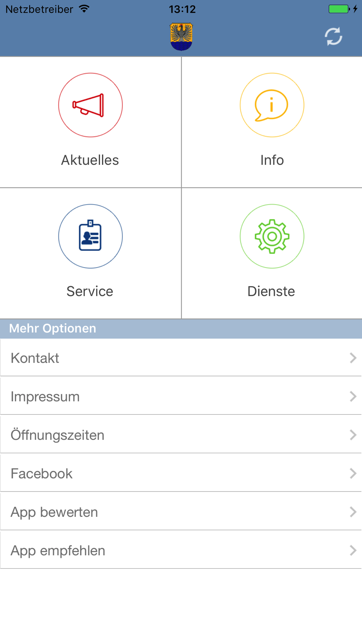The height and width of the screenshot is (644, 362).
Task: Open the yellow Info speech bubble icon
Action: tap(272, 105)
